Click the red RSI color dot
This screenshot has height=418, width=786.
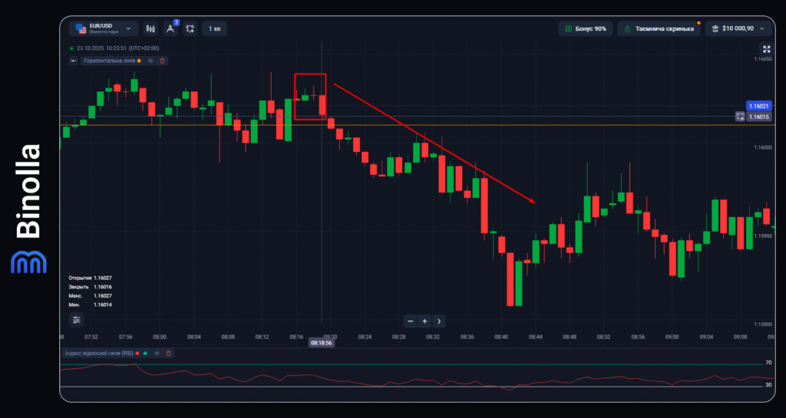click(137, 353)
